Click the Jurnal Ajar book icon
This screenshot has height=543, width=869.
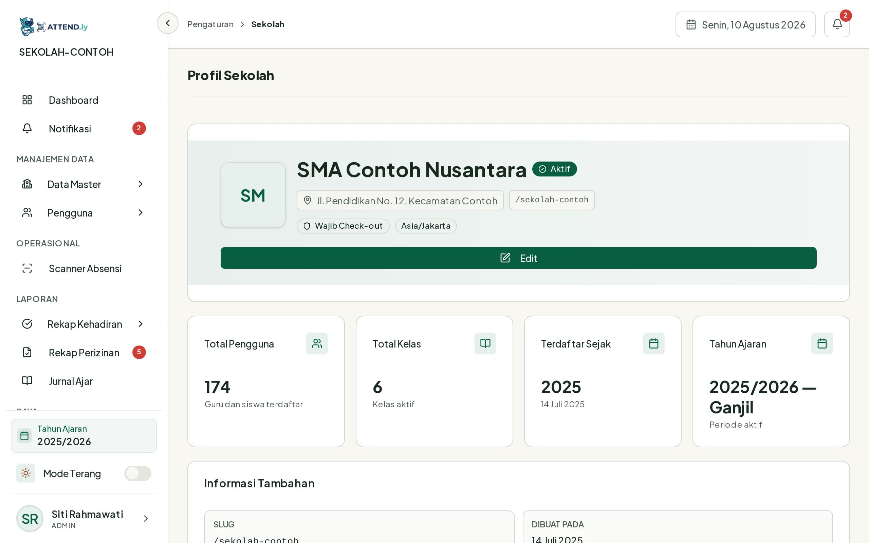pos(27,381)
